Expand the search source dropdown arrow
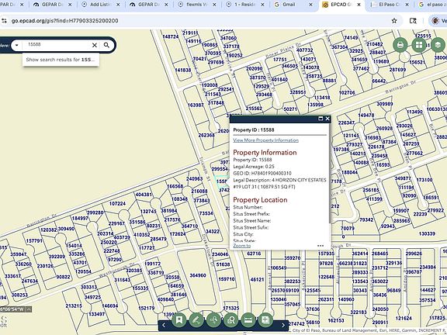The height and width of the screenshot is (335, 447). pos(16,45)
